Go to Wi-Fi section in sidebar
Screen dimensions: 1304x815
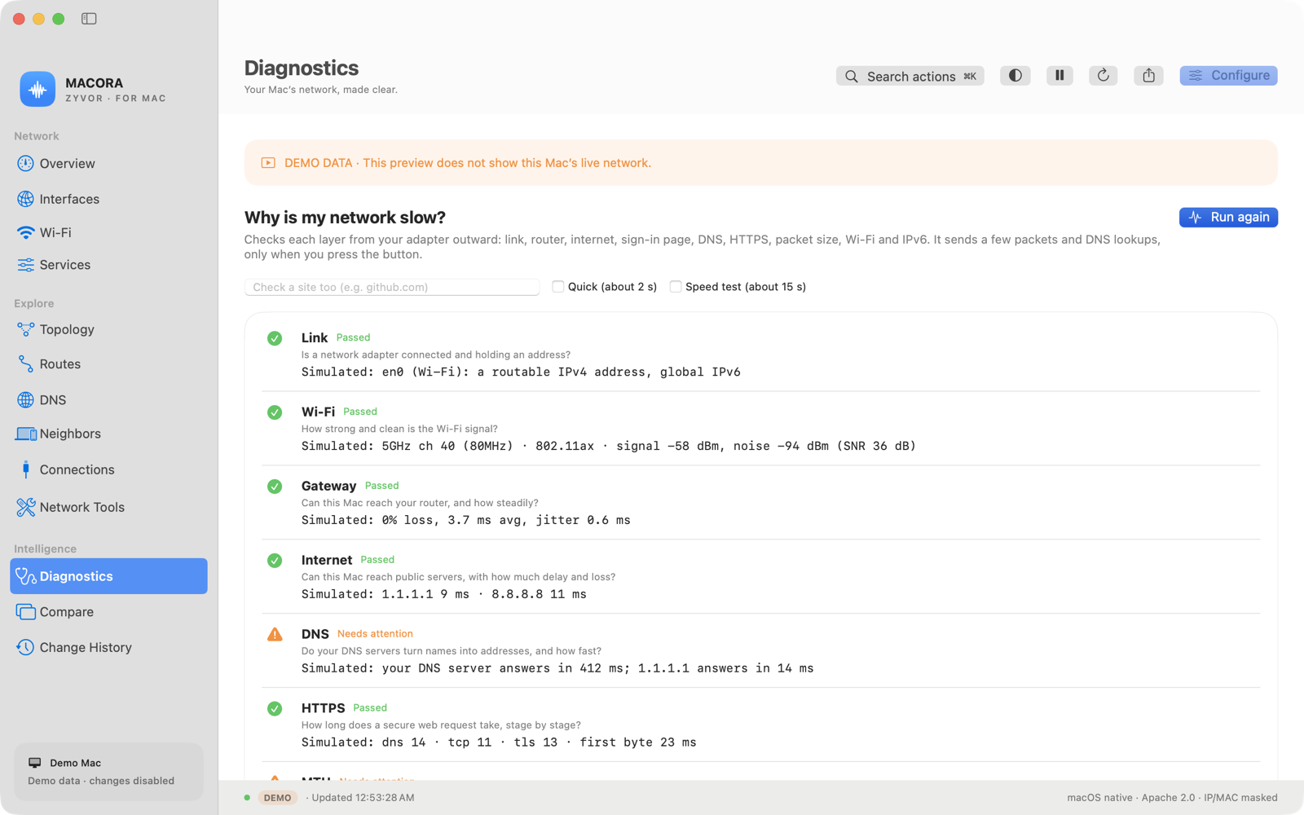tap(108, 232)
